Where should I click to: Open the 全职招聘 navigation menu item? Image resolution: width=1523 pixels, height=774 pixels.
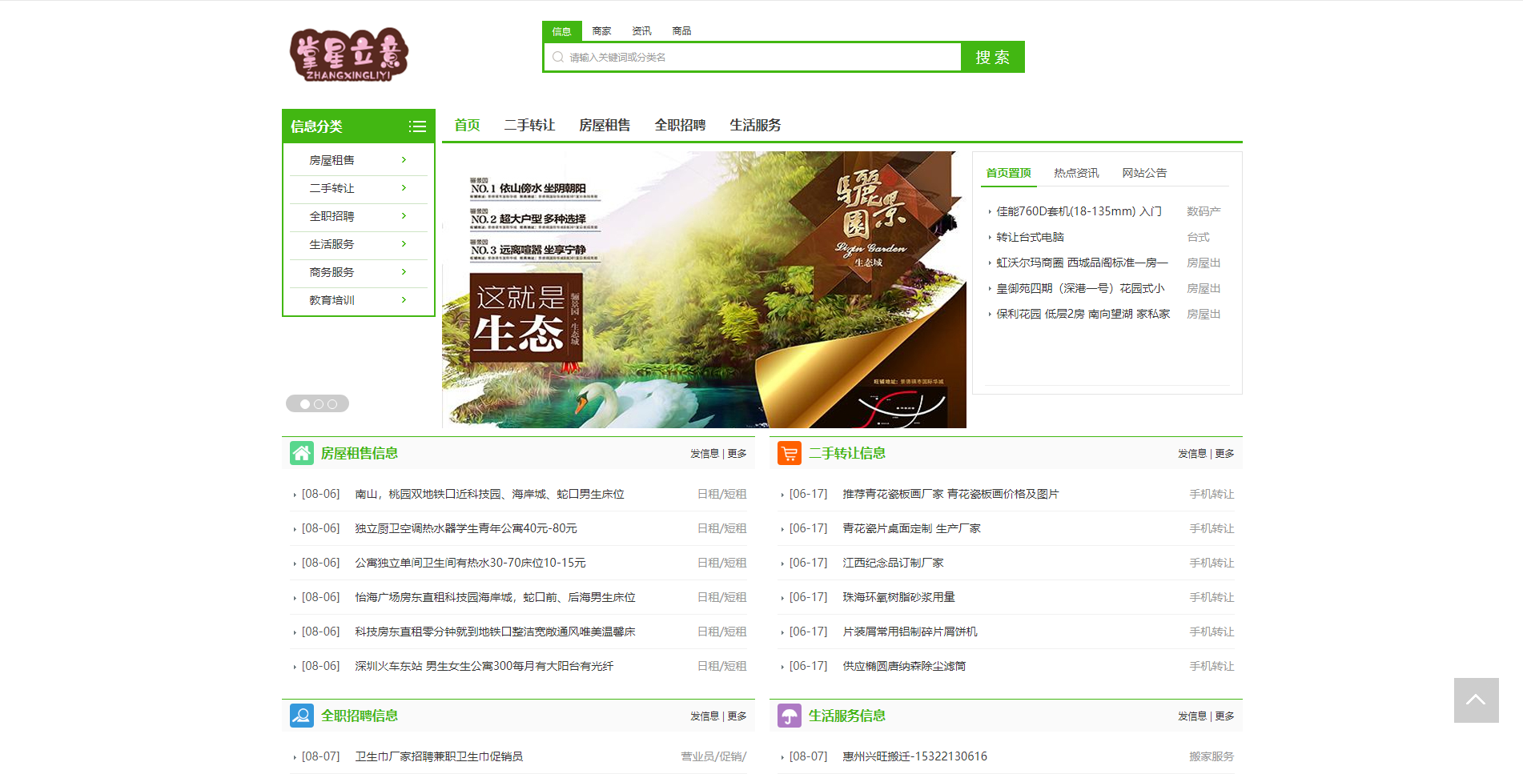point(680,125)
